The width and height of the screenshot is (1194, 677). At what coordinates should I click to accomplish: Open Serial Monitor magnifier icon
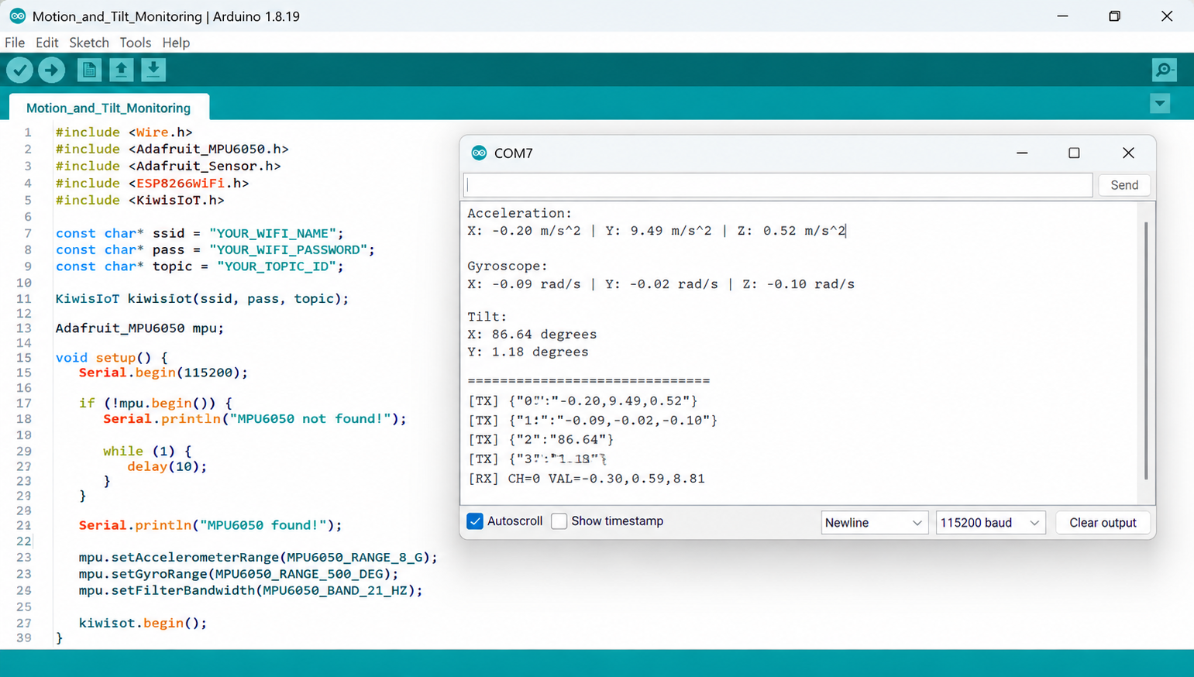click(x=1164, y=70)
